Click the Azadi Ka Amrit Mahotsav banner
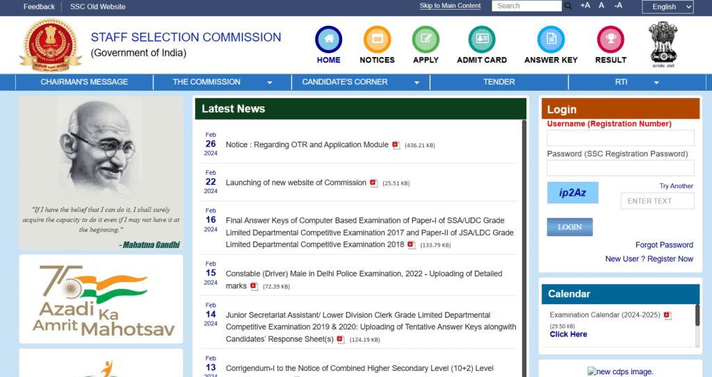712x377 pixels. (x=102, y=299)
